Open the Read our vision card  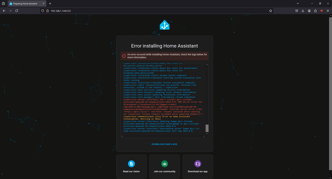coord(131,167)
